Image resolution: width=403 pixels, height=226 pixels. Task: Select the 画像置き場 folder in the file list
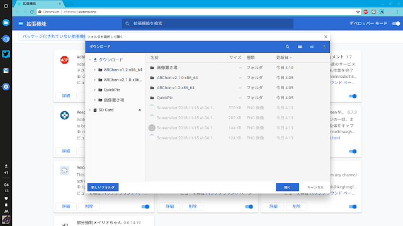click(x=238, y=68)
